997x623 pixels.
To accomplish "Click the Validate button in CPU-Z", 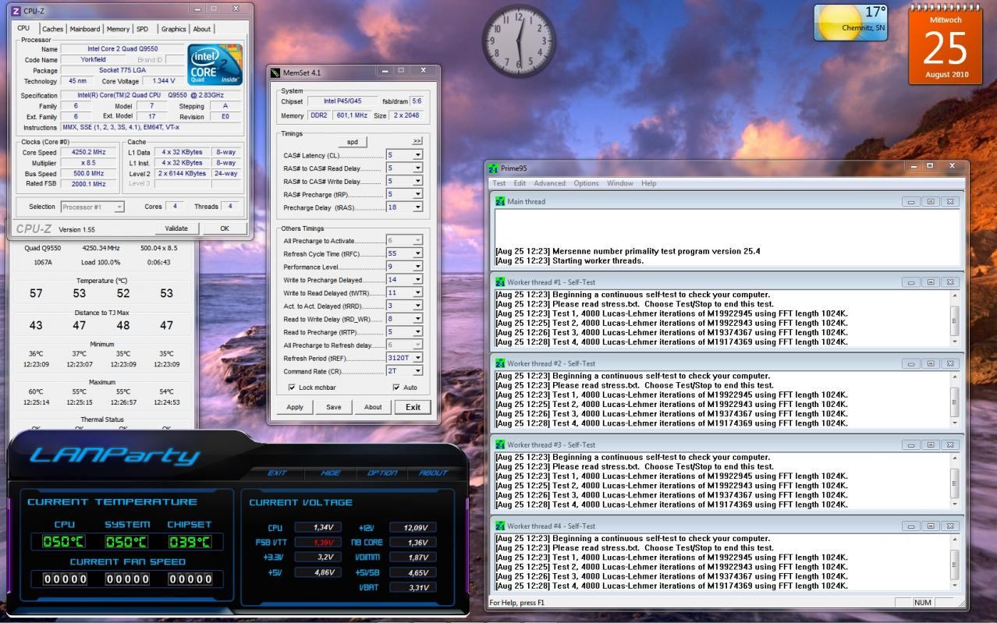I will pos(176,228).
